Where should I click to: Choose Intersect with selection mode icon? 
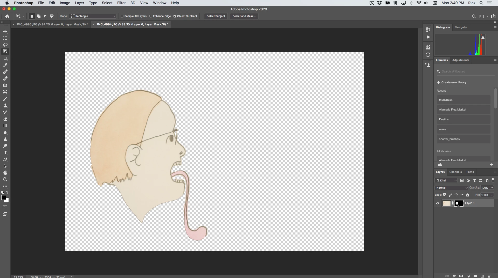tap(52, 16)
